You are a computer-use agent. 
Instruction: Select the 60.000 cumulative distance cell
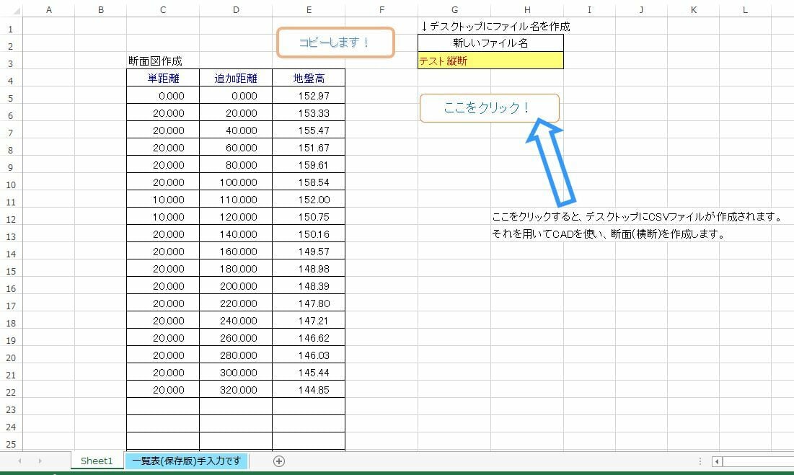pos(236,148)
